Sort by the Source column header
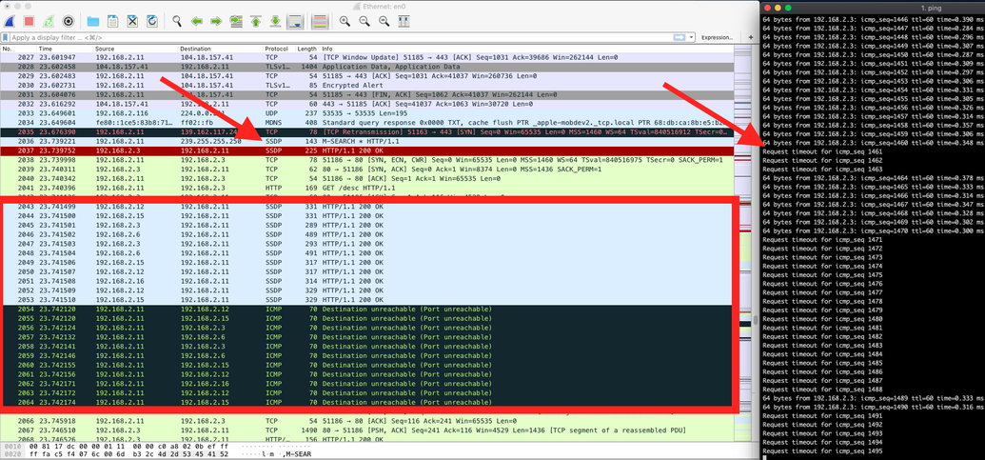Image resolution: width=985 pixels, height=460 pixels. click(x=136, y=49)
